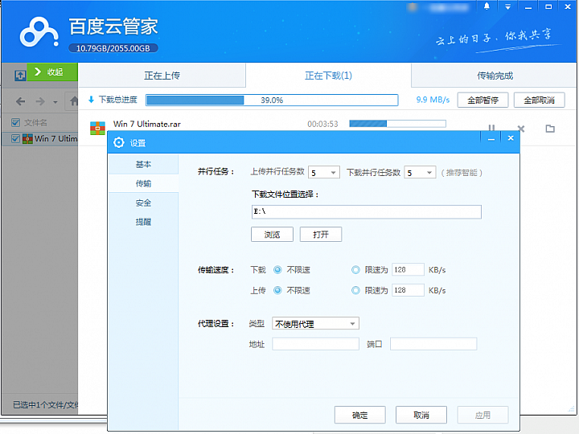This screenshot has width=579, height=434.
Task: Click the 全部取消 button
Action: 539,100
